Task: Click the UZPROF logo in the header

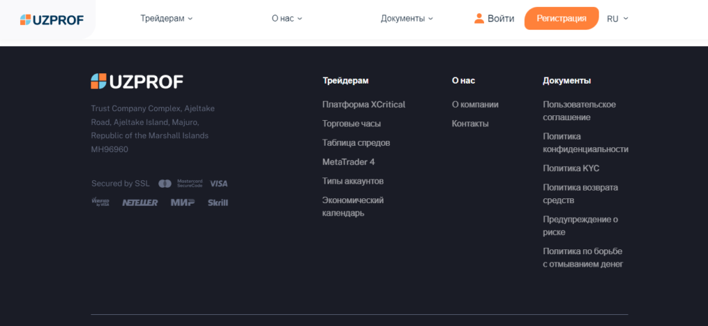Action: click(52, 19)
